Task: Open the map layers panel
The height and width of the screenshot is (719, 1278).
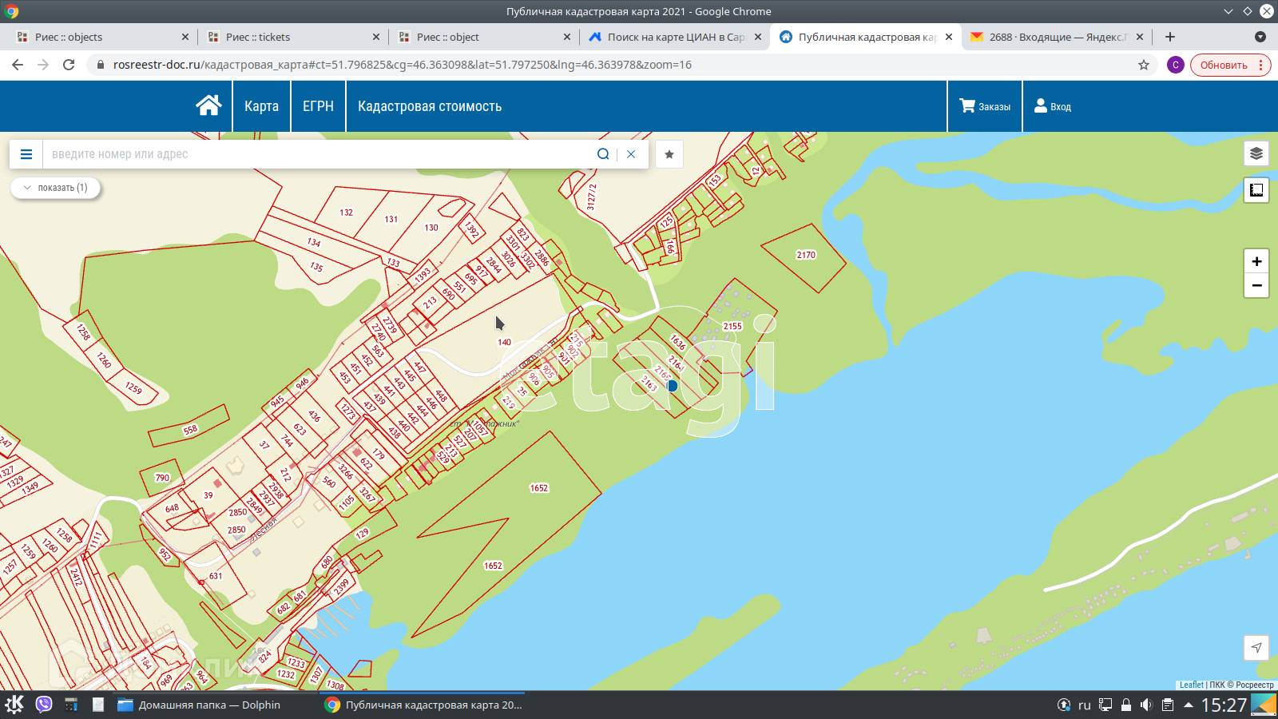Action: point(1256,153)
